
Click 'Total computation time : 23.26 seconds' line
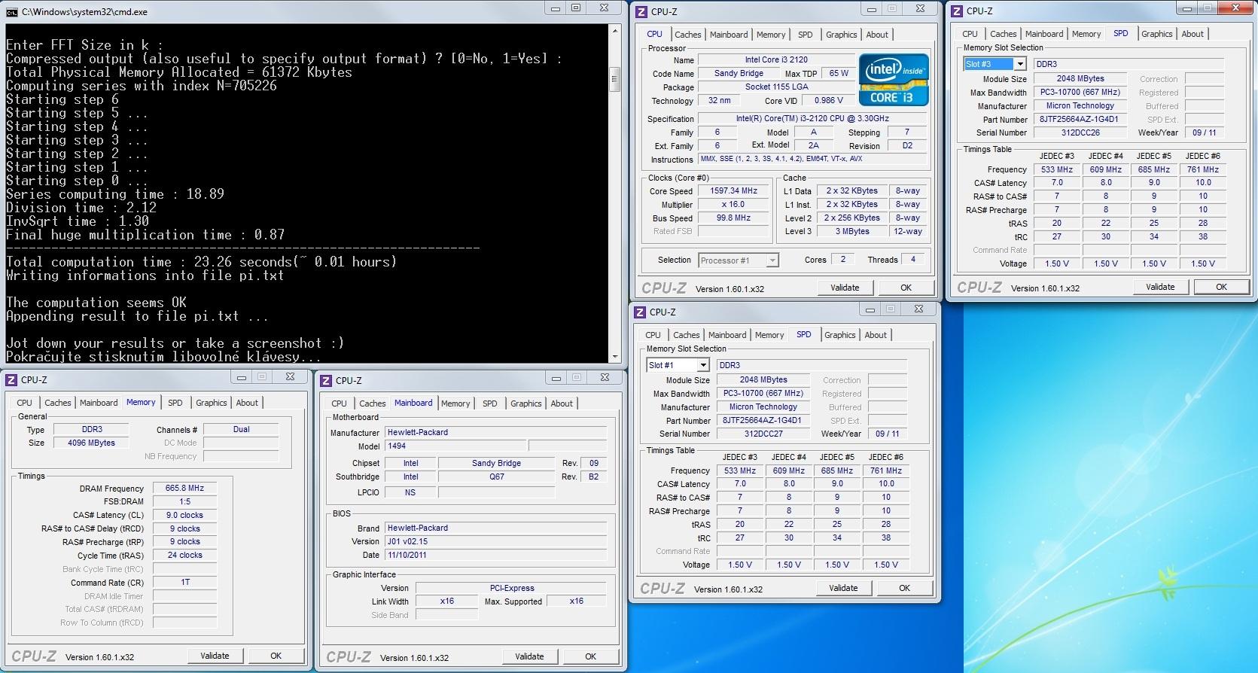201,262
